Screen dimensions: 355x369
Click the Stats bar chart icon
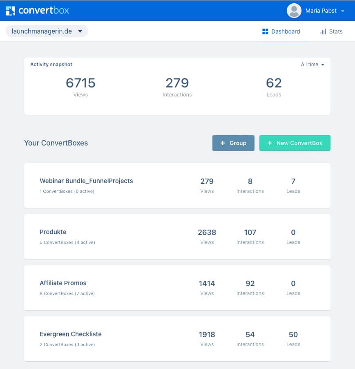click(323, 31)
